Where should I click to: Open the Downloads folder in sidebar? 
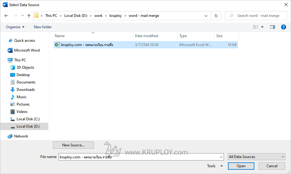coord(26,90)
